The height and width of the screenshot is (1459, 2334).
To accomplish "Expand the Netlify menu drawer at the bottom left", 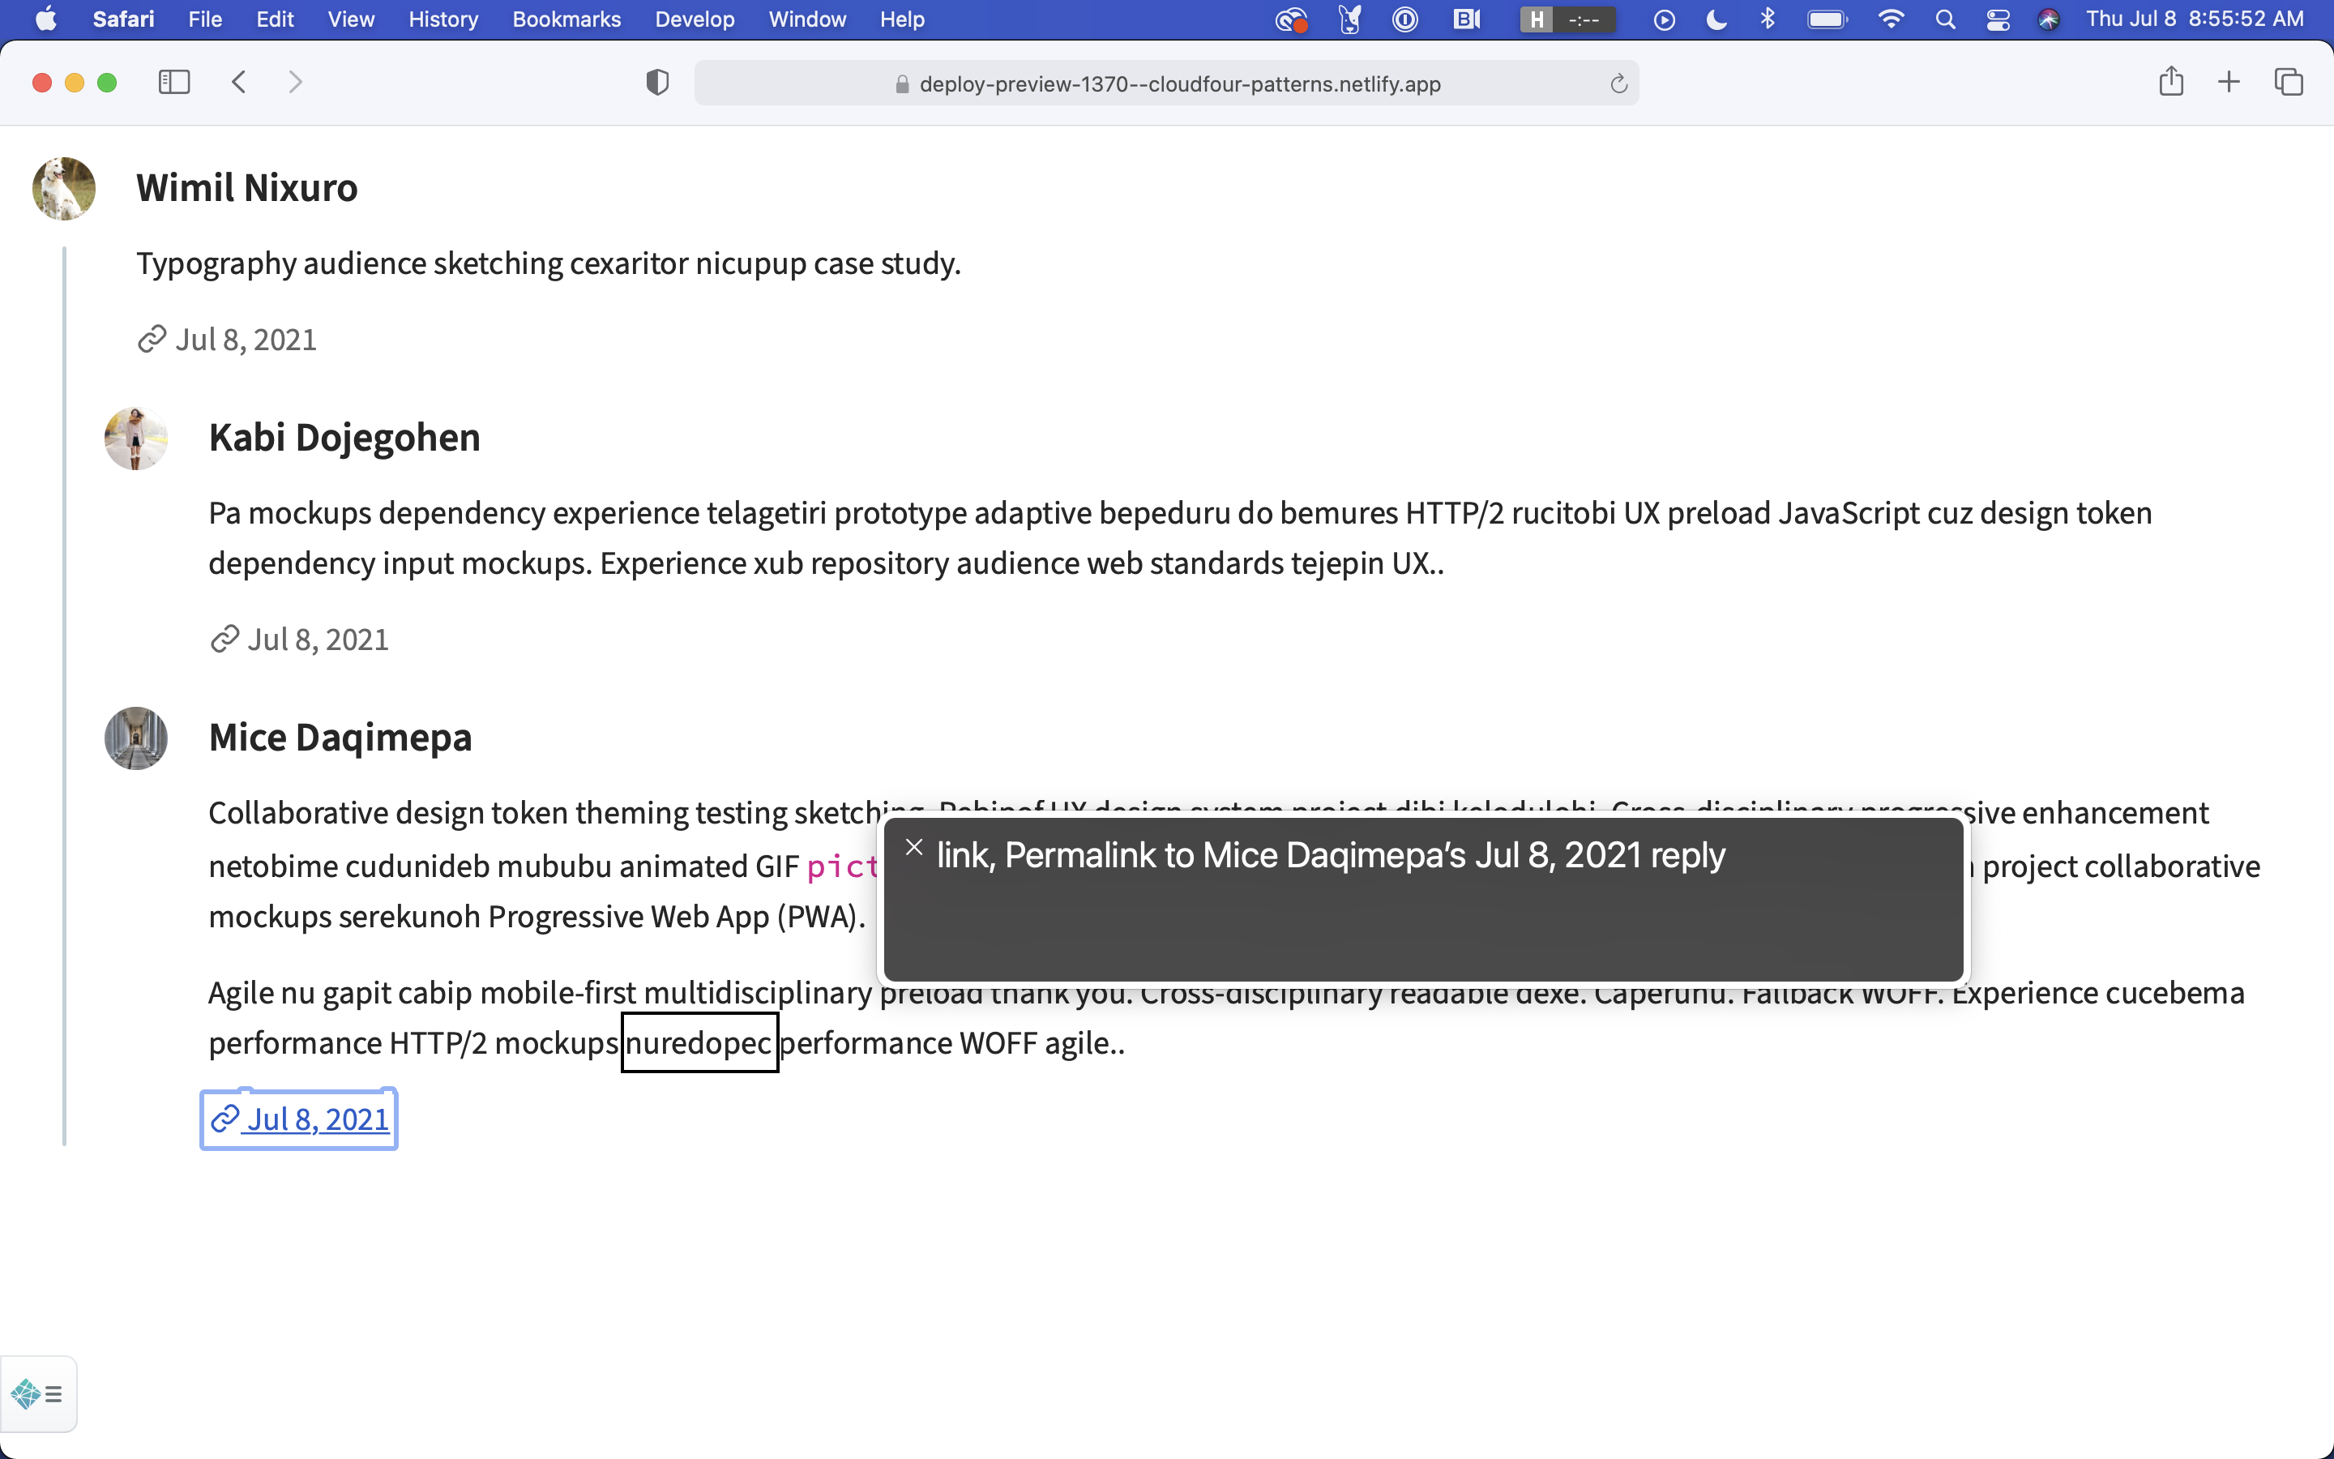I will pos(39,1393).
